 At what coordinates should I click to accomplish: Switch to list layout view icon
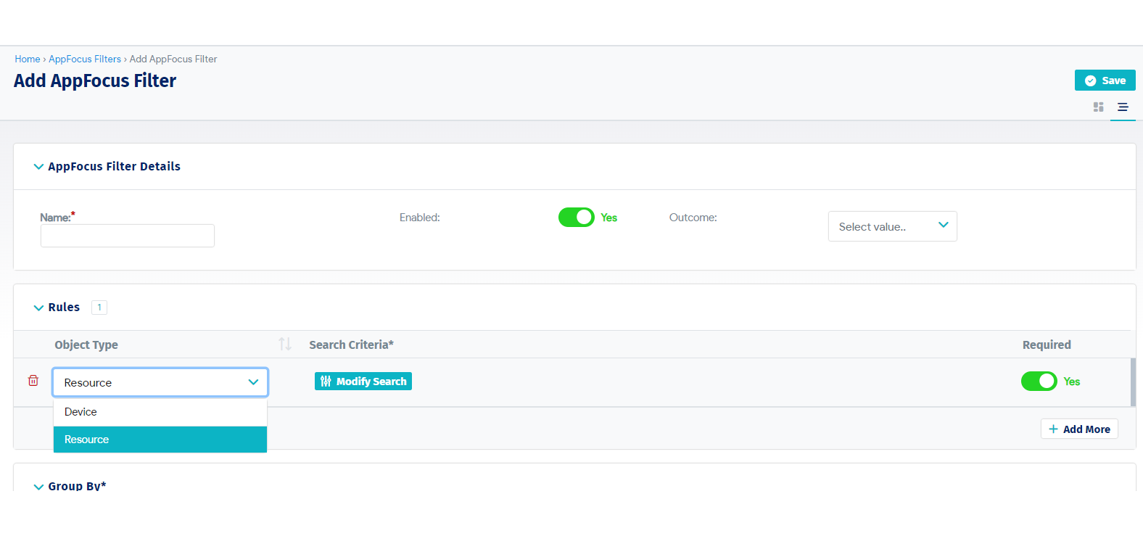1123,107
